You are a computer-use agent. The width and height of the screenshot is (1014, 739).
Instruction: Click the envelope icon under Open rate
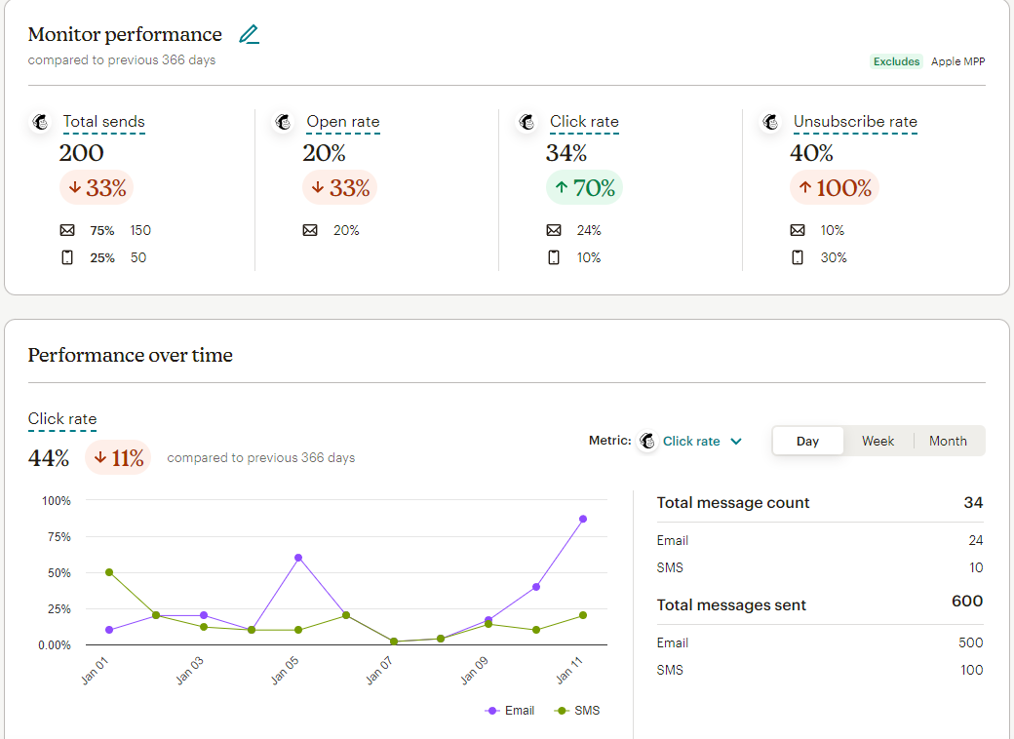coord(310,231)
